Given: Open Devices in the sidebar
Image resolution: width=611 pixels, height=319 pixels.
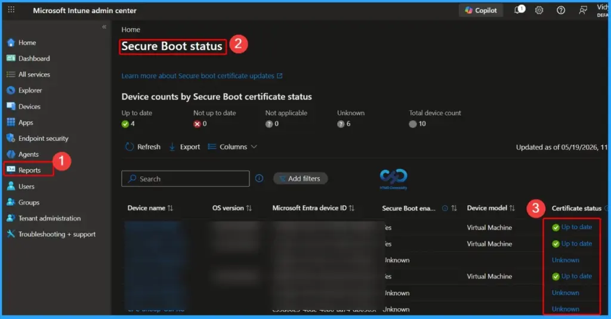Looking at the screenshot, I should [x=29, y=106].
